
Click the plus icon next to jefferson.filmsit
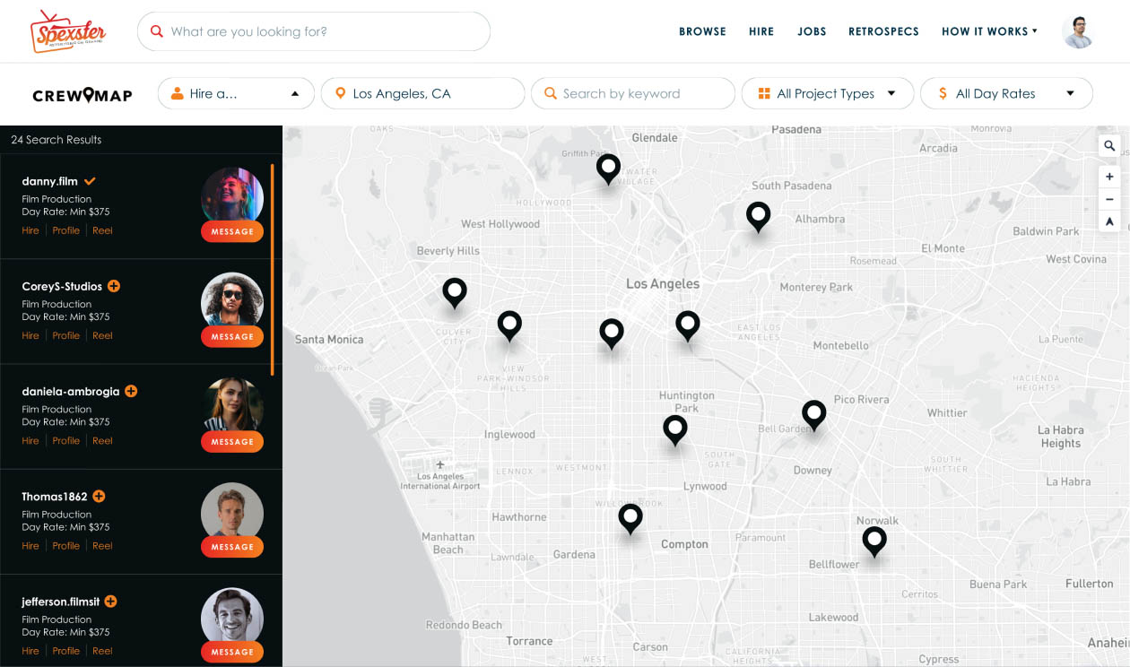click(x=110, y=602)
